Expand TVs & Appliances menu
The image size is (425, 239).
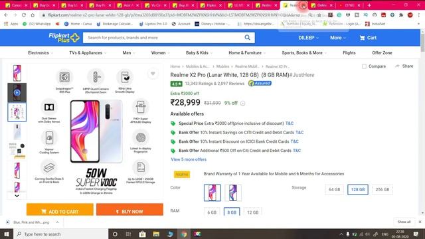(x=88, y=53)
